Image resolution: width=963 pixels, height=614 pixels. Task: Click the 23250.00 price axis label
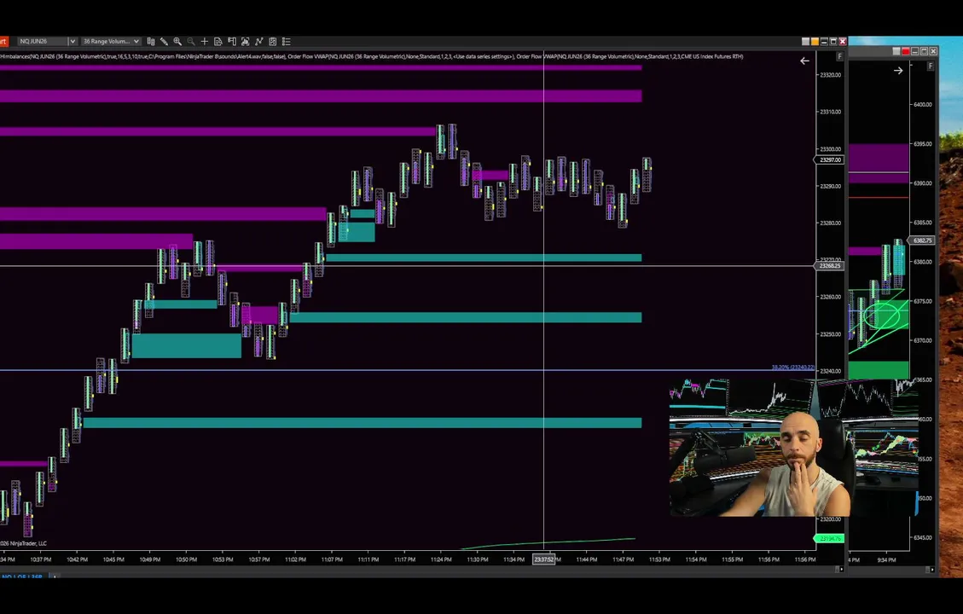[830, 334]
